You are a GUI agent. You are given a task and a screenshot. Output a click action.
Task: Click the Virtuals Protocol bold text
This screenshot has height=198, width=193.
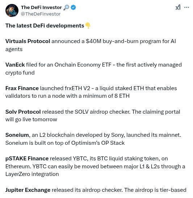28,41
